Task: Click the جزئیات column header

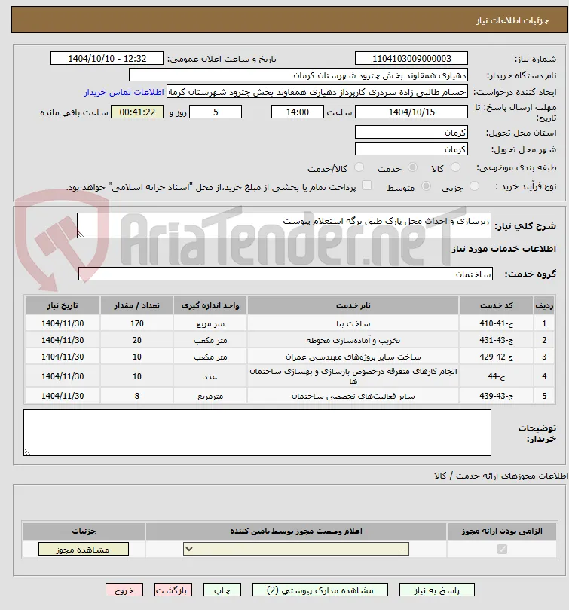Action: point(84,531)
